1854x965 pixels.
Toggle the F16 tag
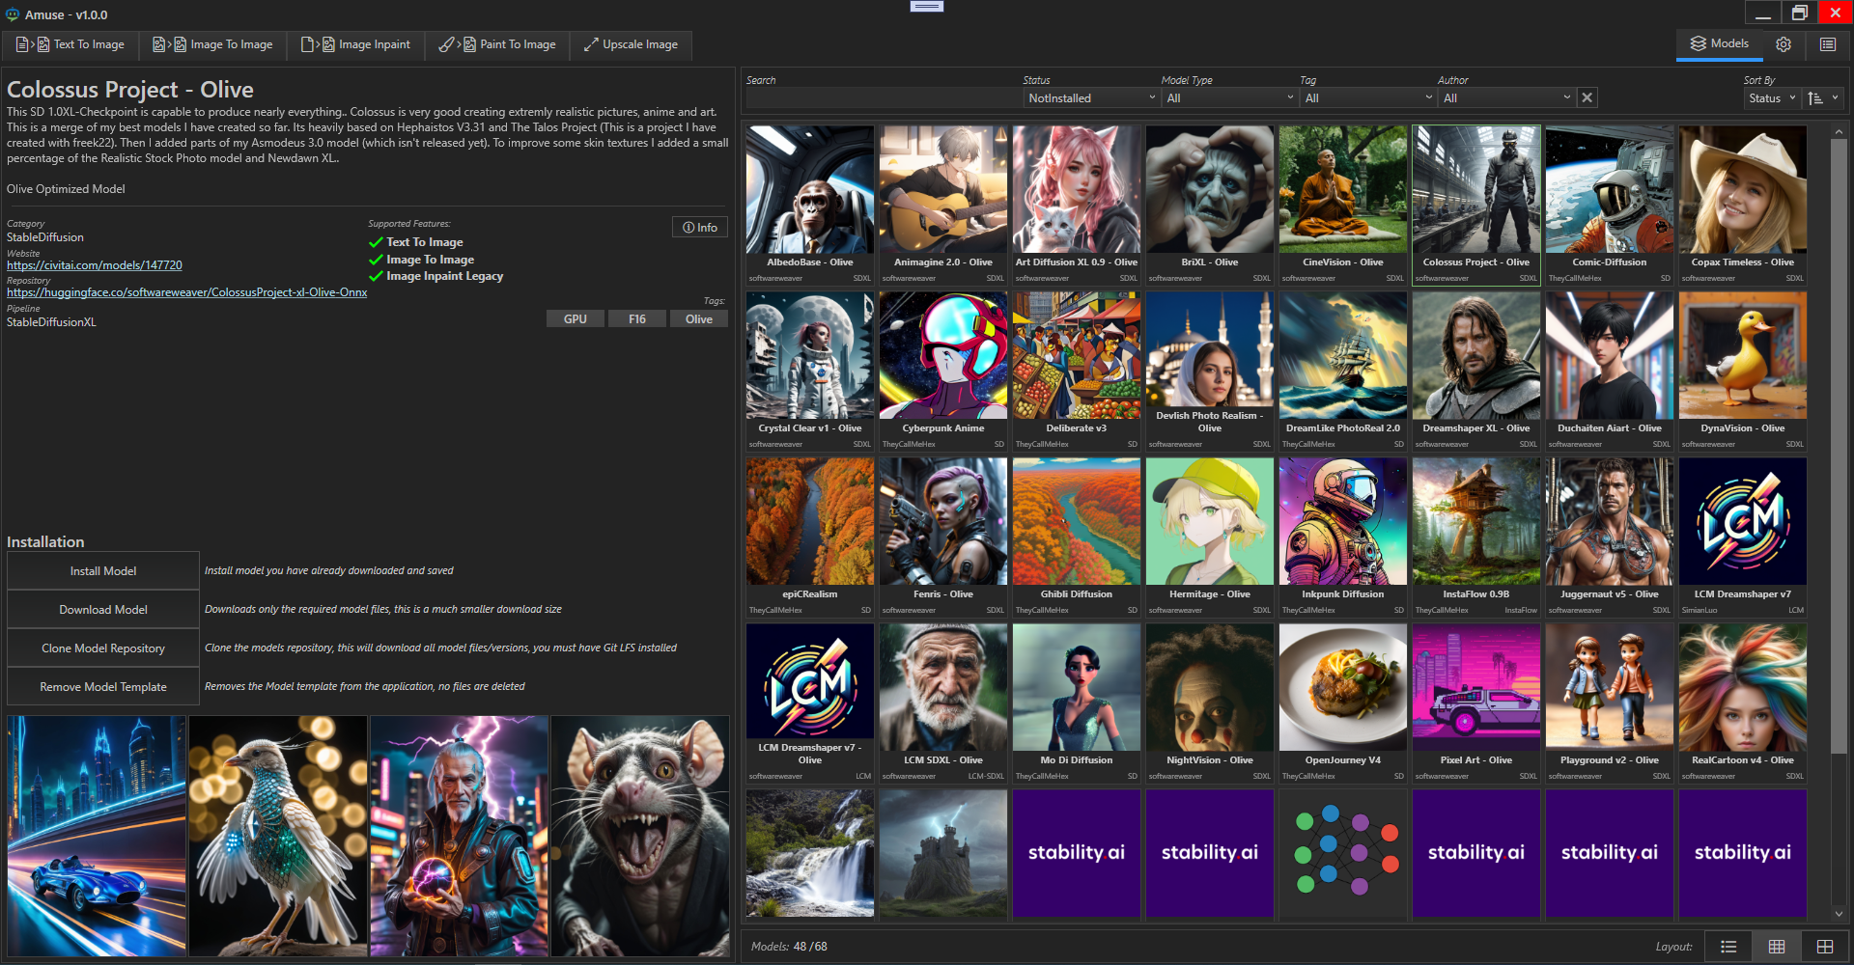[637, 319]
